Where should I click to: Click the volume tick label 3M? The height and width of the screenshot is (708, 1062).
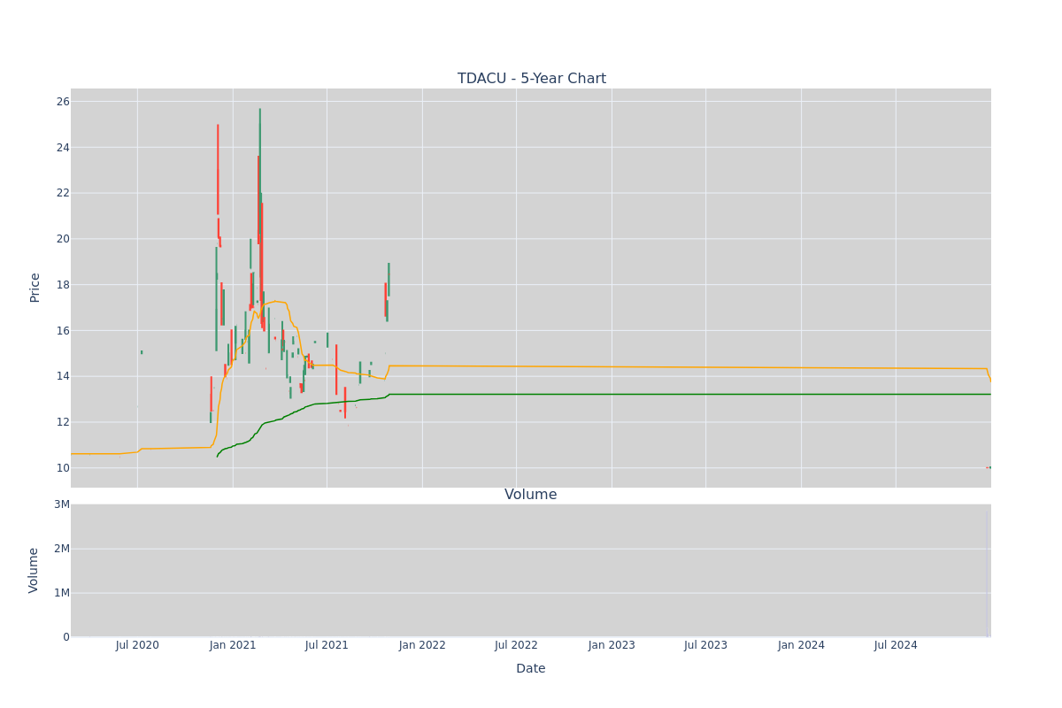(62, 504)
